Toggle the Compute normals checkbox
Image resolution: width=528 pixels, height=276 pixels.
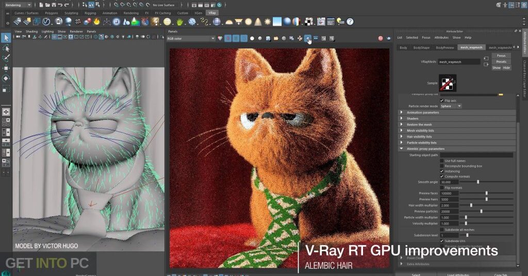[x=442, y=176]
